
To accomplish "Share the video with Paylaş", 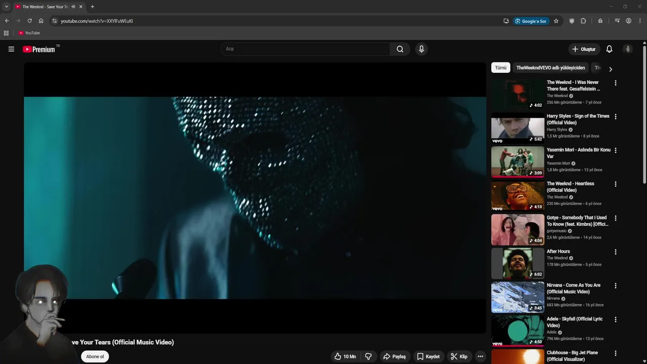I will tap(394, 356).
